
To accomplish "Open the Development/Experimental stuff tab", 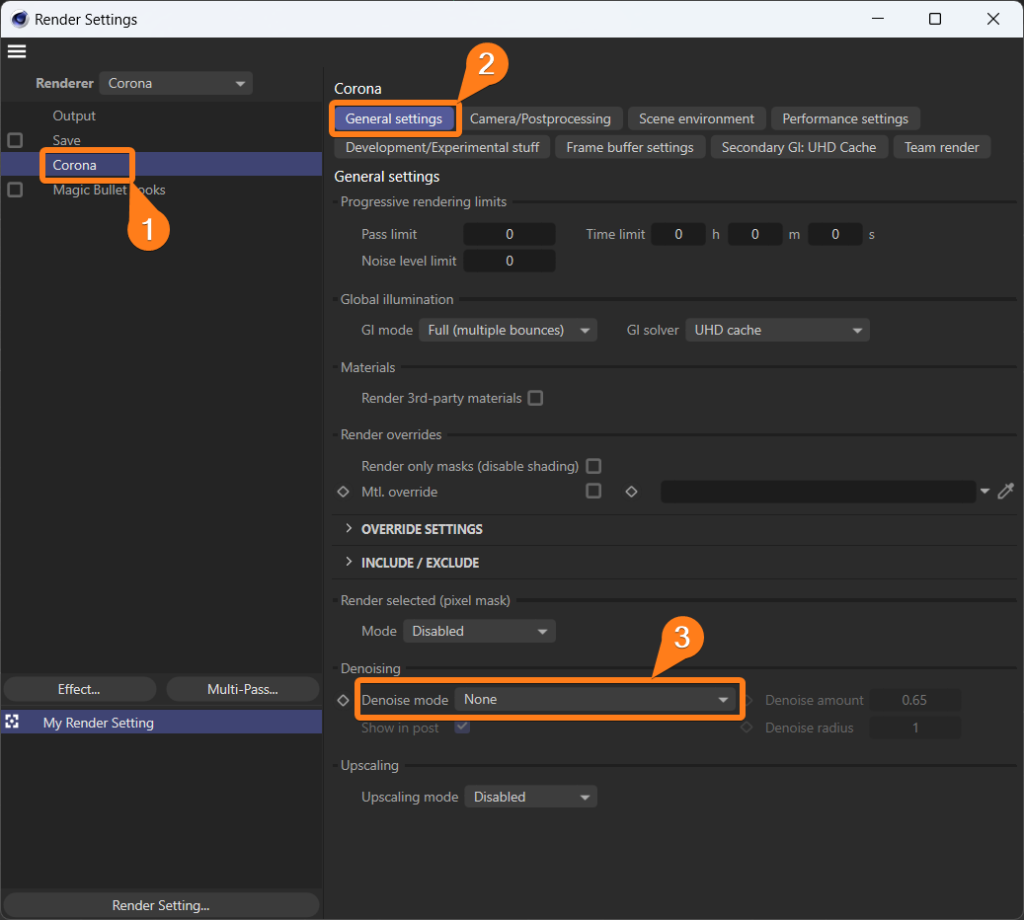I will coord(442,147).
